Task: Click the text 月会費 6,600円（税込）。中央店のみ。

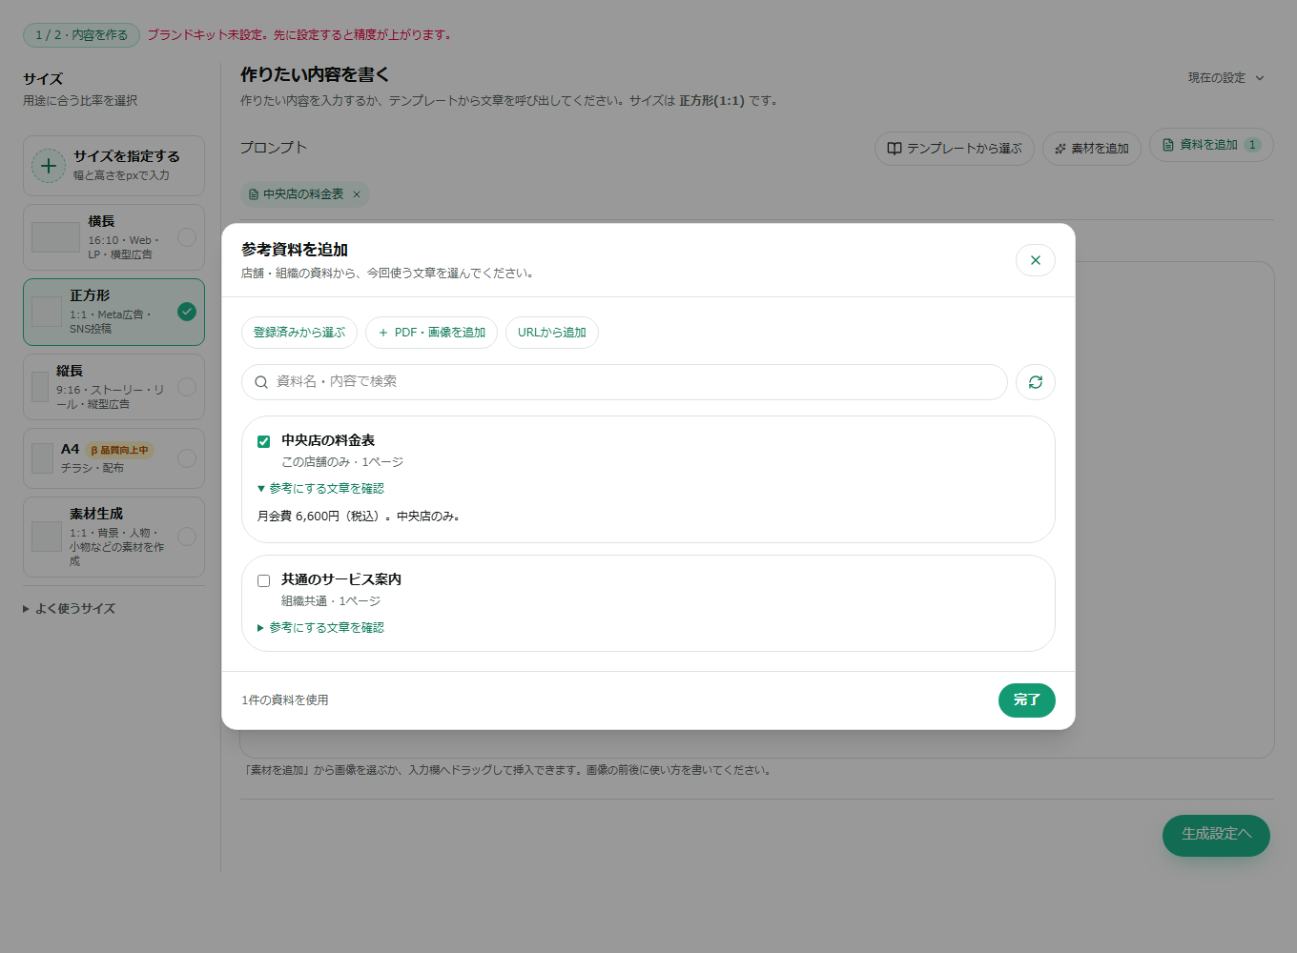Action: pos(360,517)
